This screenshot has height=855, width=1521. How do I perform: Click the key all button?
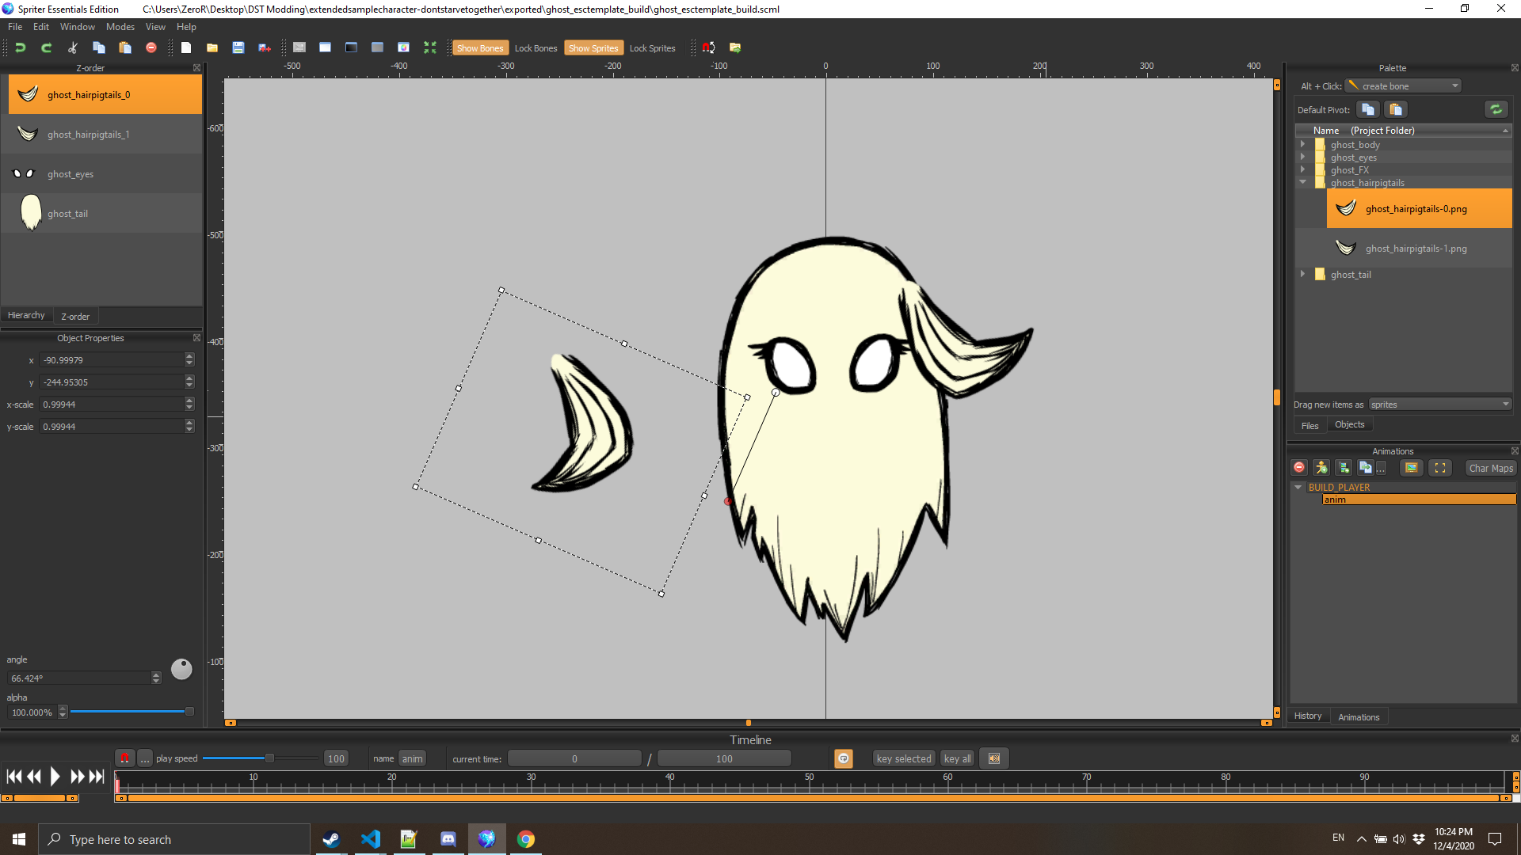pos(957,758)
